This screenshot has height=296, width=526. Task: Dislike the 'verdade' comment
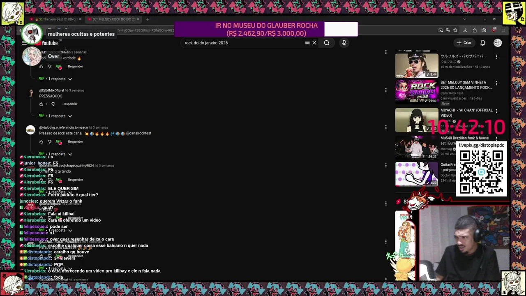click(50, 67)
